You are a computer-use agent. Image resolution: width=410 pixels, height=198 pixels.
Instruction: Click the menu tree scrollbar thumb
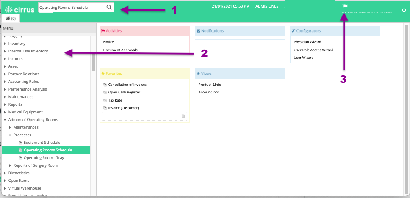94,61
